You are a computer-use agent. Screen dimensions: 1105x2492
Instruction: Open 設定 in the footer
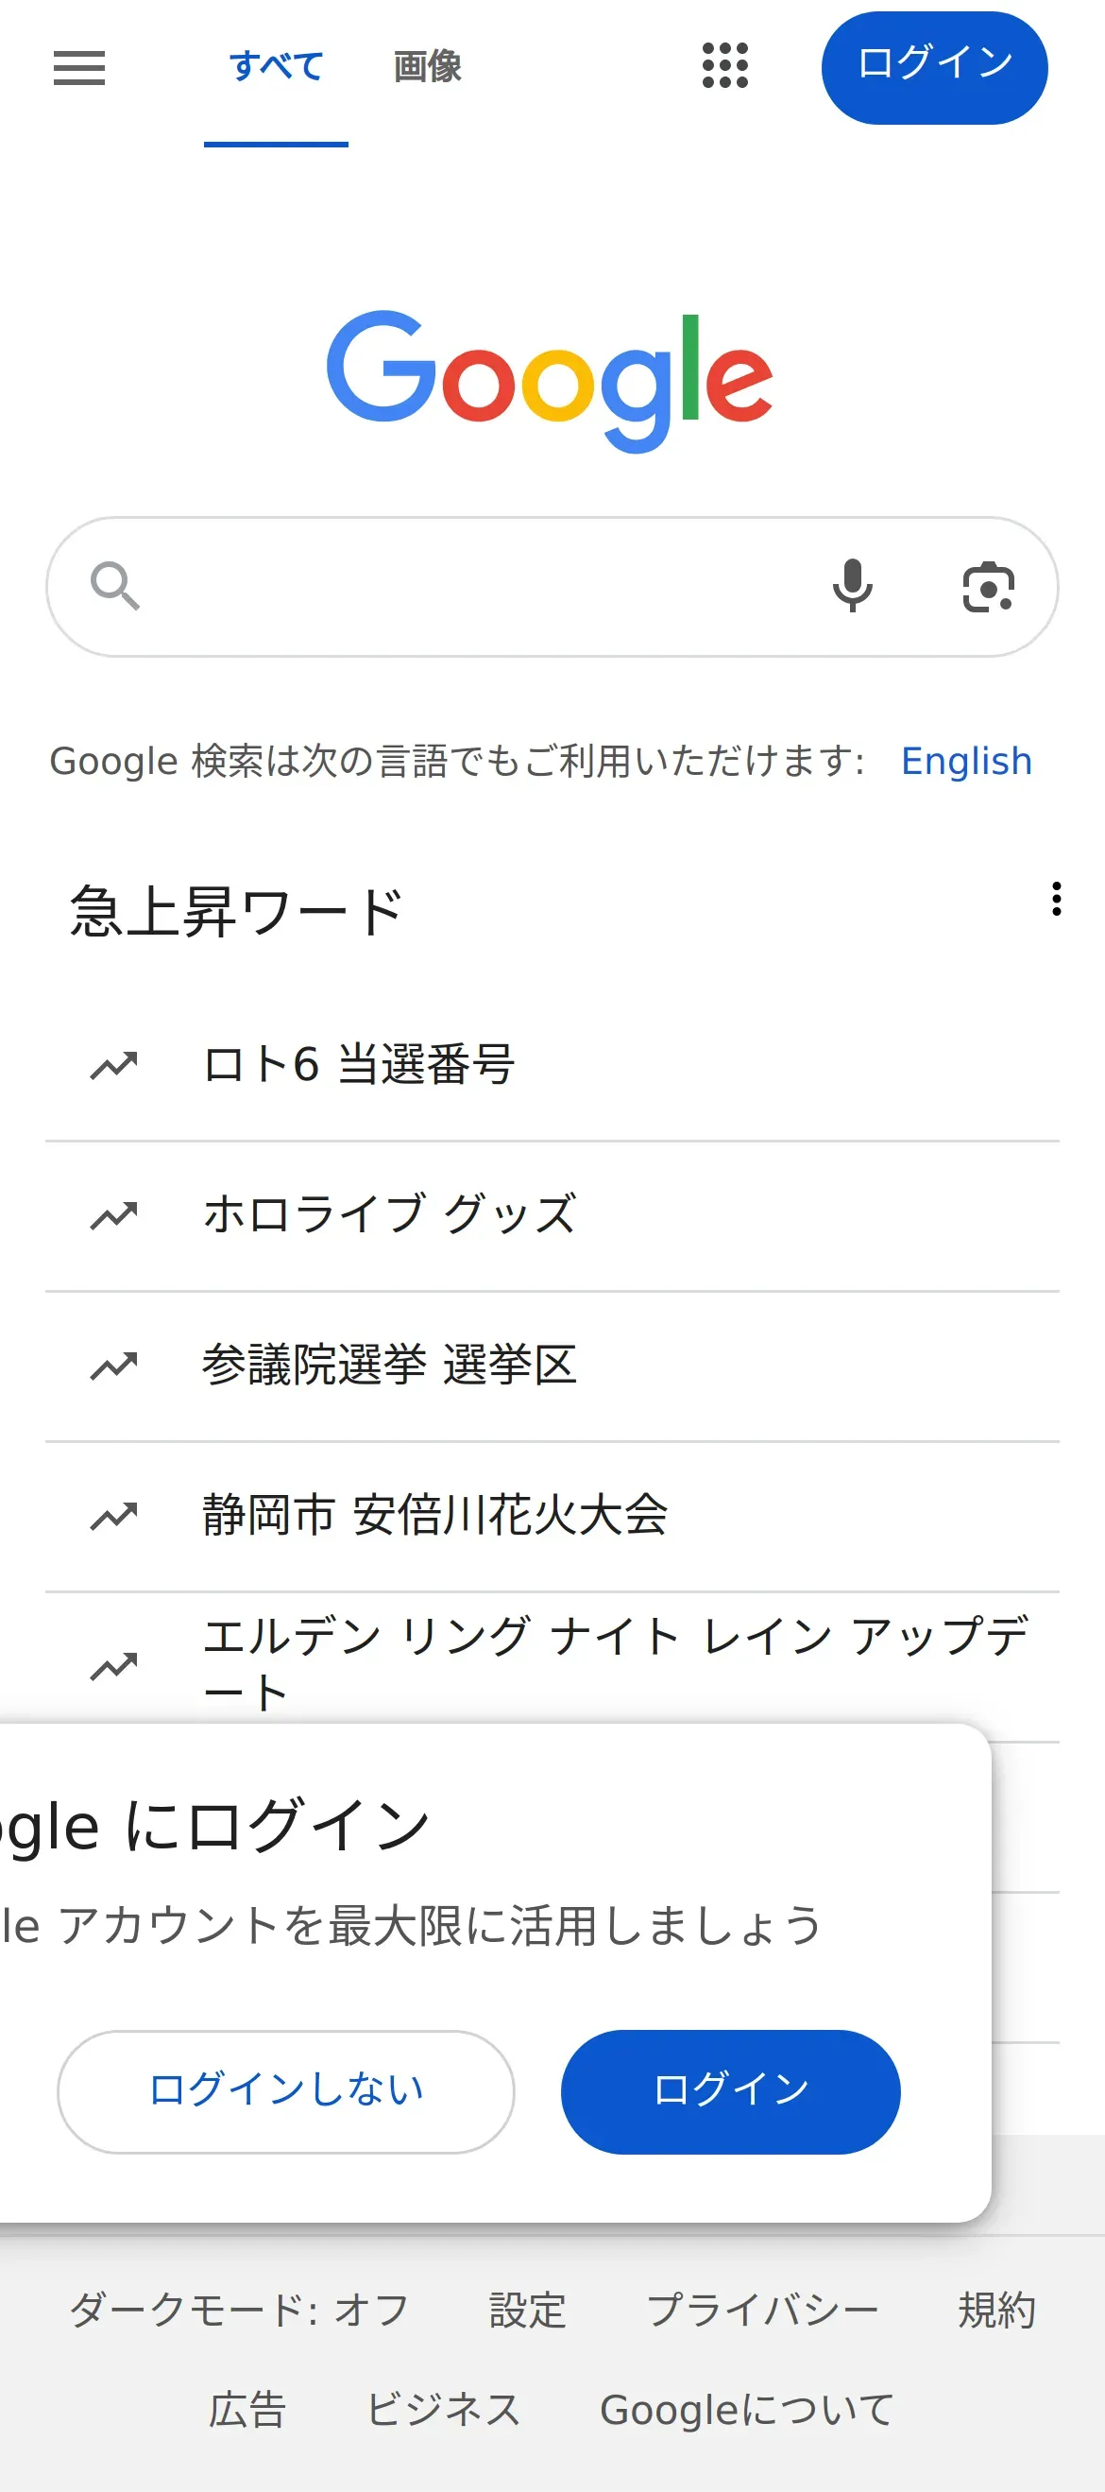click(528, 2311)
